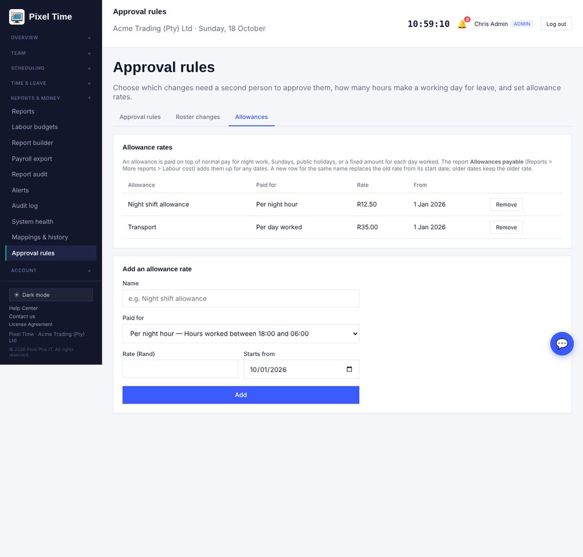Open Mappings & history
583x557 pixels.
point(51,237)
